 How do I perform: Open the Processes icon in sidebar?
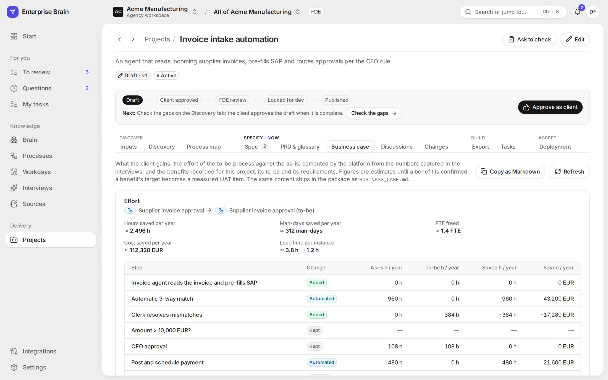[x=14, y=156]
